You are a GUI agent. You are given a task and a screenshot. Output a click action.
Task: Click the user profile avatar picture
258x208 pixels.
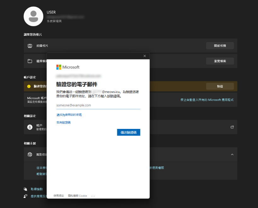point(33,16)
